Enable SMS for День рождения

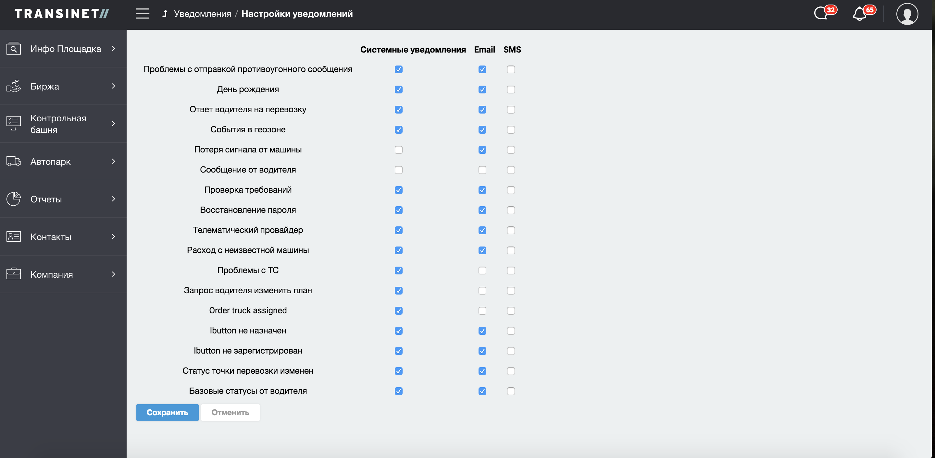(510, 90)
